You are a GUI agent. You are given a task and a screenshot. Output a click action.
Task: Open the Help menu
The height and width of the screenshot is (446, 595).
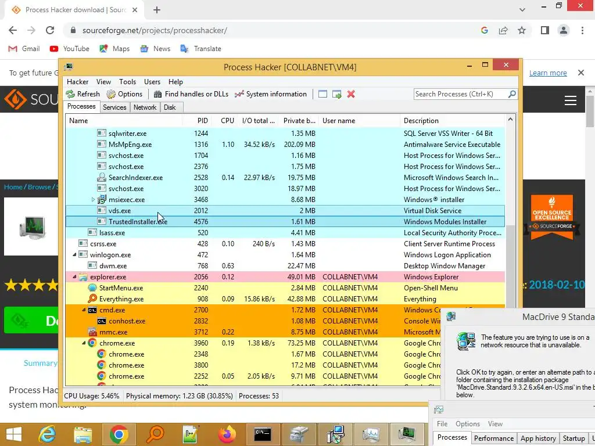[x=175, y=82]
